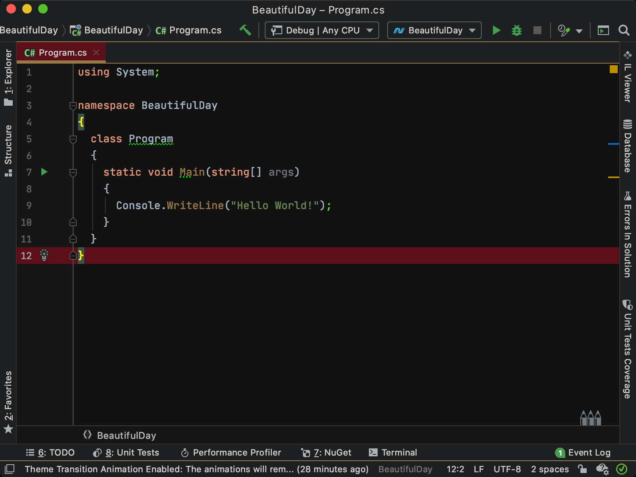The image size is (636, 477).
Task: Change indentation via 2 spaces indicator
Action: click(x=550, y=469)
